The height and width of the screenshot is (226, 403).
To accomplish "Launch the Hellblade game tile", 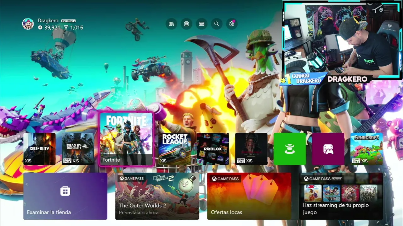I will 251,149.
